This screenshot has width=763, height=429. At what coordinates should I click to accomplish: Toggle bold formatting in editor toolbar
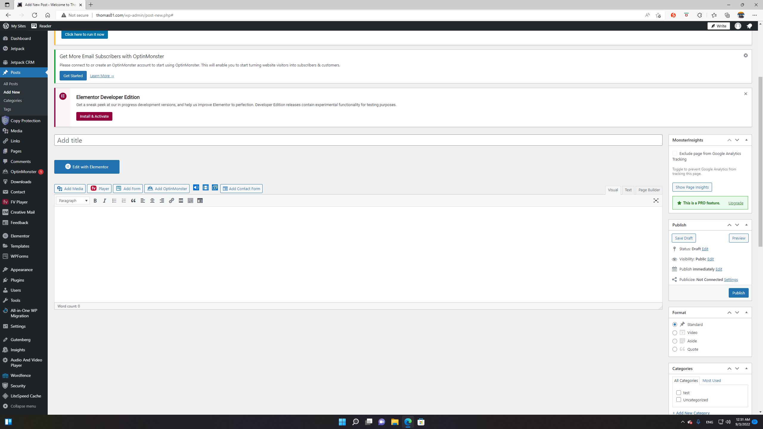point(95,201)
